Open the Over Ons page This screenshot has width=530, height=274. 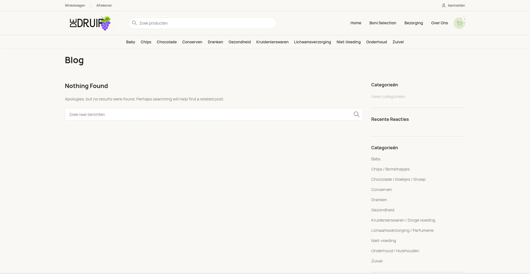coord(439,23)
